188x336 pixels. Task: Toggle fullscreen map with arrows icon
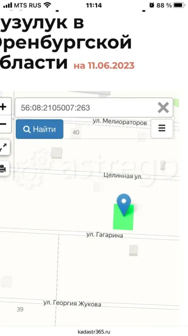4,147
